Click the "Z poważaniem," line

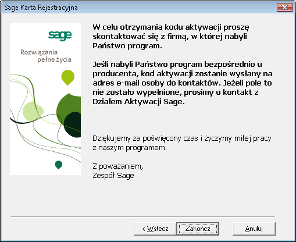(117, 166)
